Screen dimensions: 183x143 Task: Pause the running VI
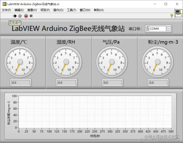[x=31, y=16]
